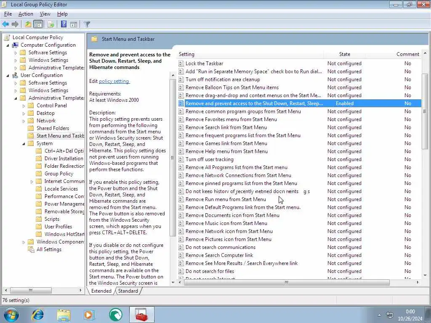This screenshot has height=323, width=431.
Task: Select Do not search for files
Action: [210, 271]
